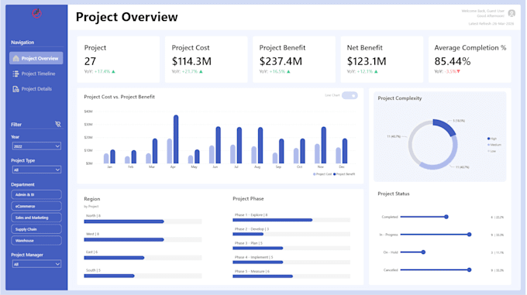Click the timeline icon beside Project Timeline
This screenshot has height=295, width=527.
click(15, 74)
